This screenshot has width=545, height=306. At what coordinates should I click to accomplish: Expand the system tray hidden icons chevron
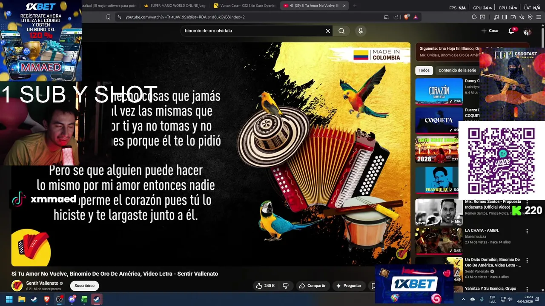pos(463,299)
